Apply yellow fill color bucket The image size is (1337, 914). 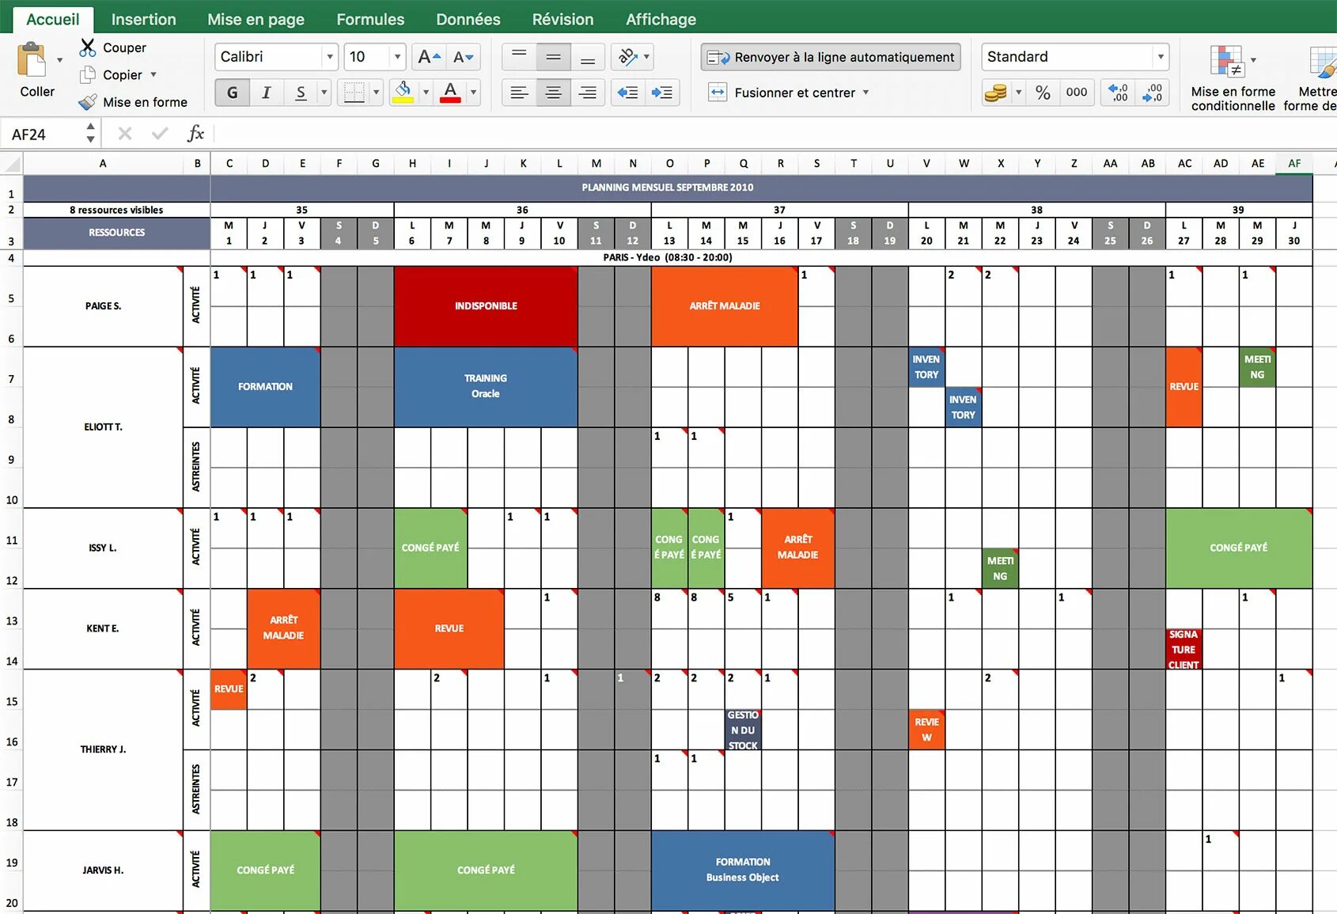(403, 93)
